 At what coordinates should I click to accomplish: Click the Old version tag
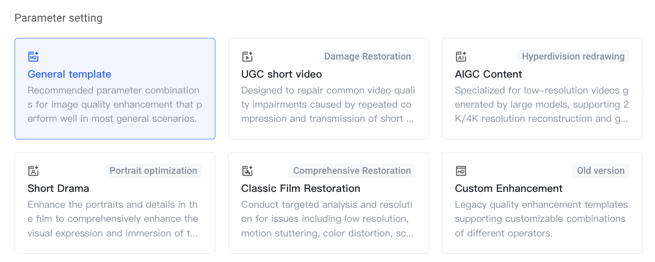[601, 171]
